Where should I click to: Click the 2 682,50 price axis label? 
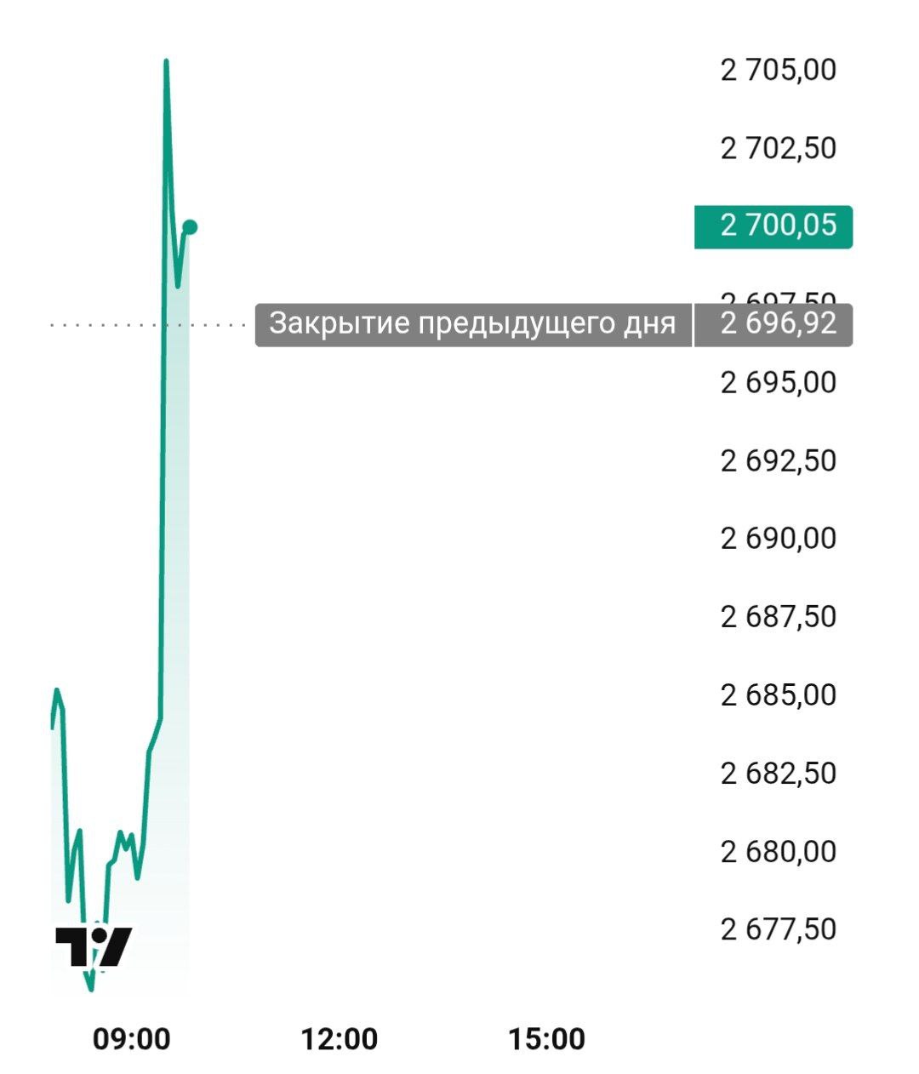coord(779,774)
